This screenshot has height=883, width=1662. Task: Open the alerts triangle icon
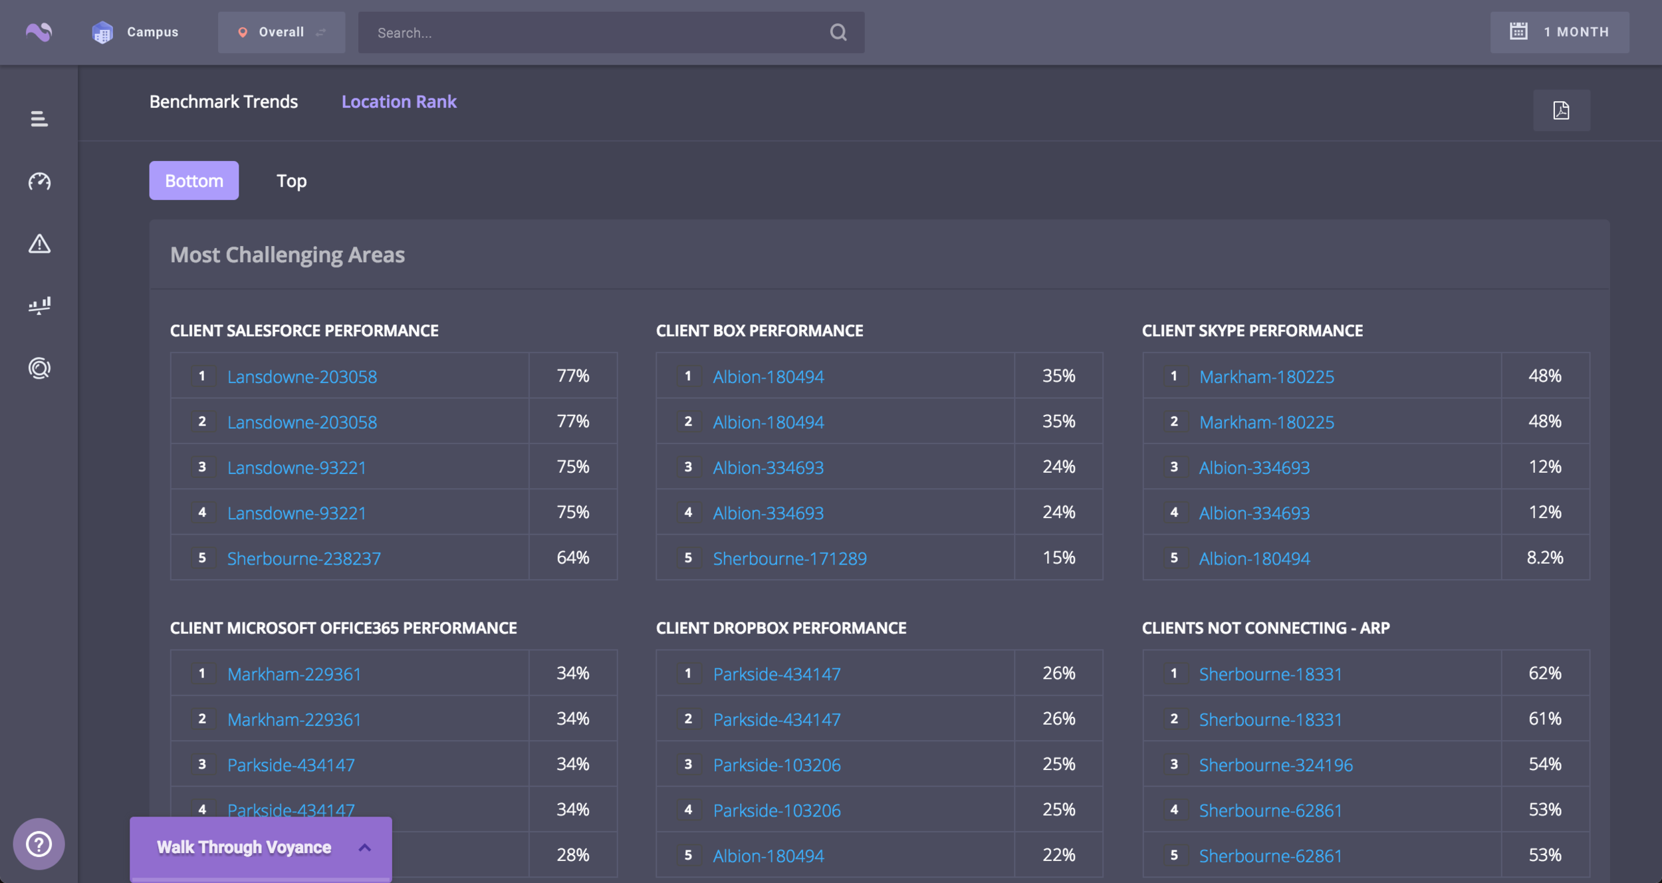[x=39, y=244]
